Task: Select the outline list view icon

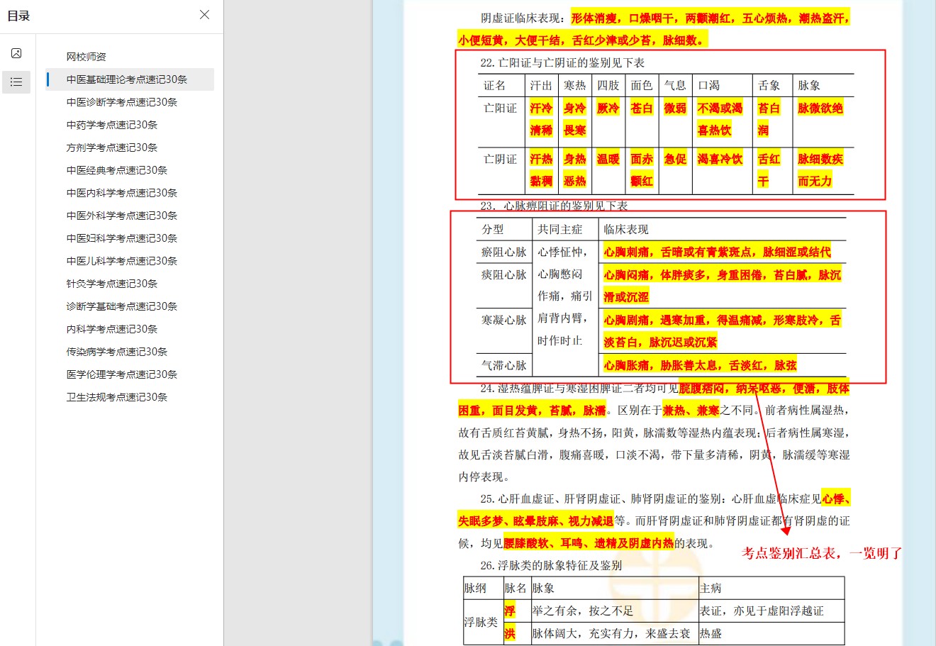Action: coord(16,82)
